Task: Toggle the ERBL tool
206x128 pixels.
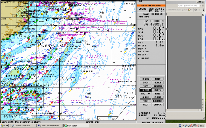Action: click(x=158, y=93)
